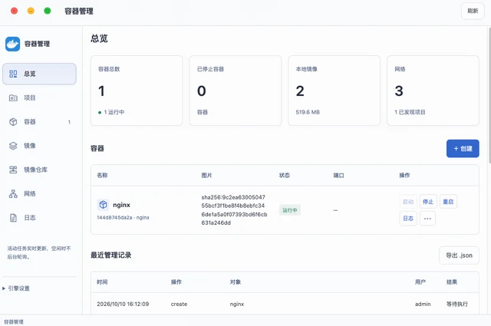This screenshot has width=491, height=326.
Task: Open the nginx more actions ellipsis
Action: coord(427,219)
